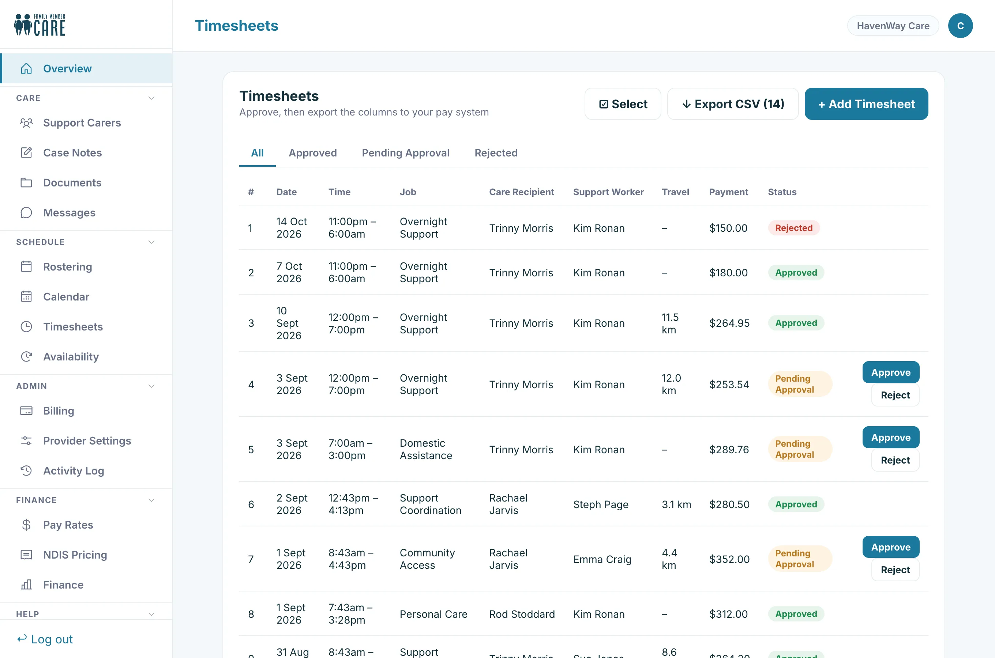Collapse the ADMIN section chevron
995x658 pixels.
click(151, 386)
